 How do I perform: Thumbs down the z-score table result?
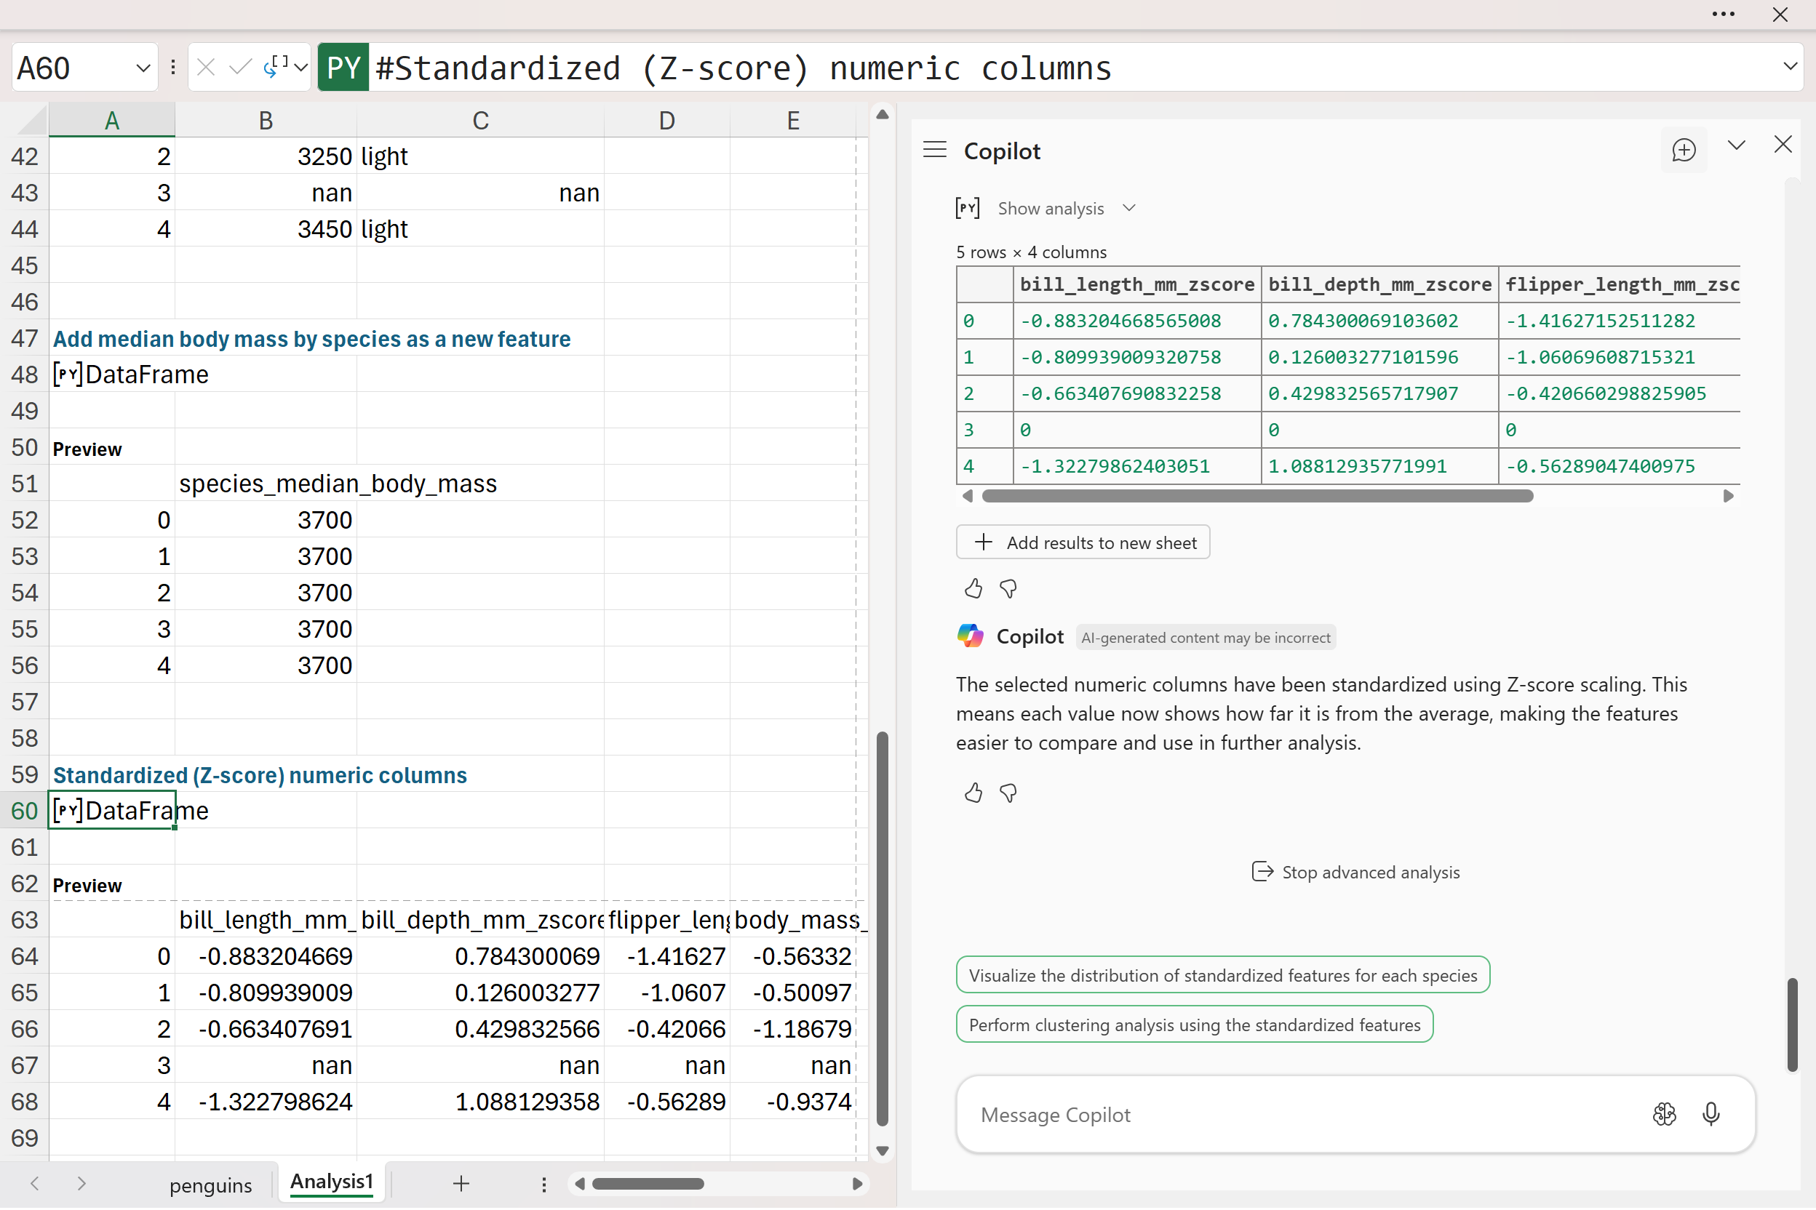pyautogui.click(x=1008, y=589)
